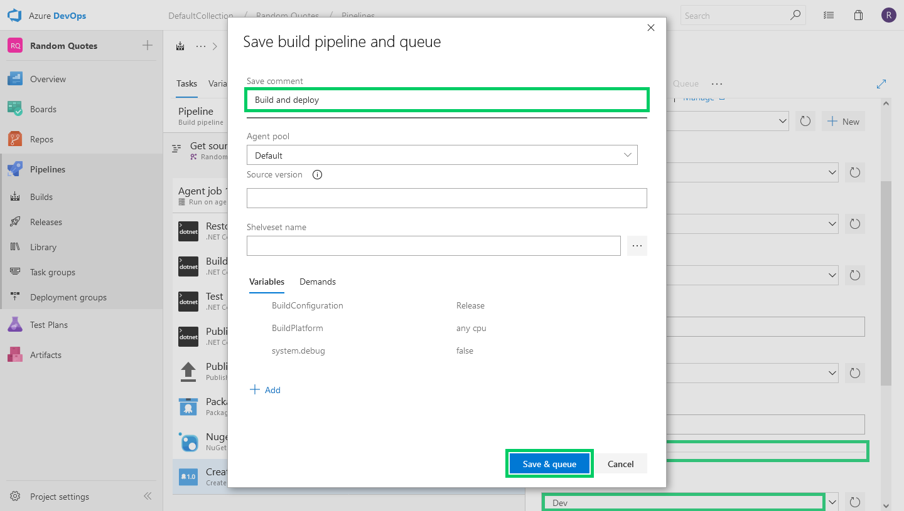Open the Repos icon in sidebar
Screen dimensions: 904x511
[15, 139]
